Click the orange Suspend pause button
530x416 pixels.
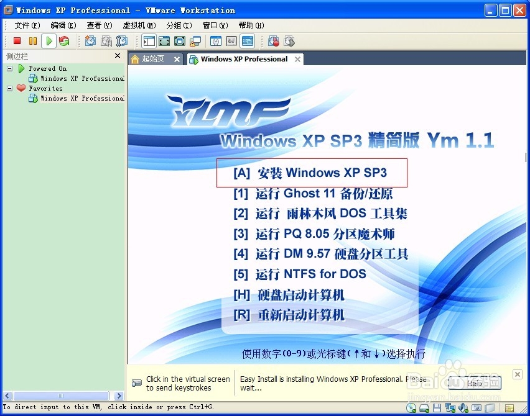pos(33,41)
